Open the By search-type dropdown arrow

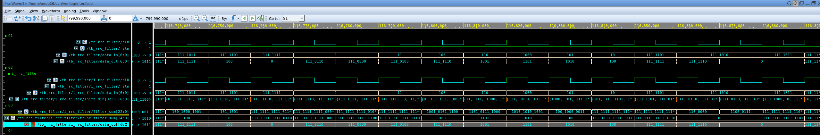pos(238,18)
